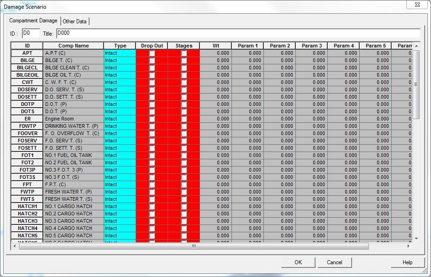
Task: Click the vertical scrollbar down arrow
Action: (416, 239)
